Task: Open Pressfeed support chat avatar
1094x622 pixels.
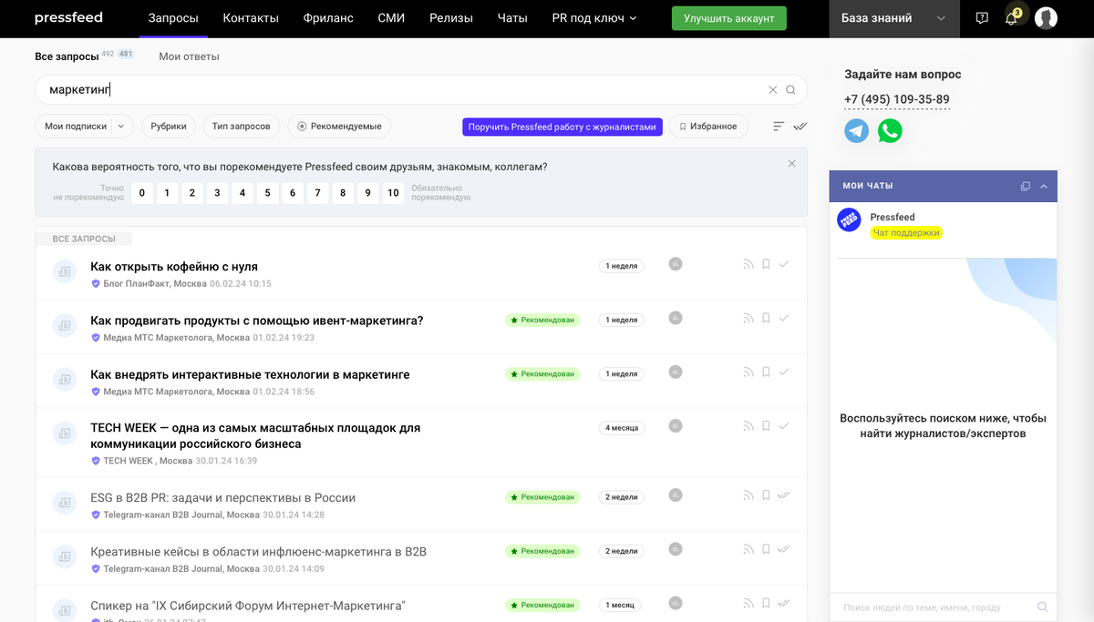Action: [849, 219]
